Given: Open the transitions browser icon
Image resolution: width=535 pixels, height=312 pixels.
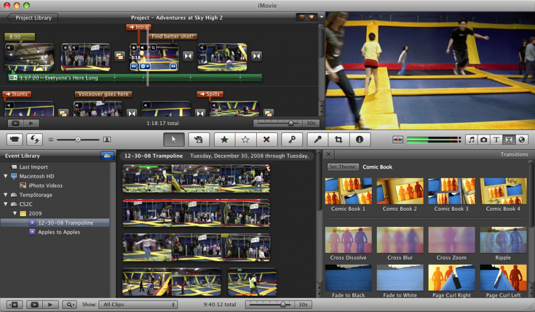Looking at the screenshot, I should [x=509, y=140].
